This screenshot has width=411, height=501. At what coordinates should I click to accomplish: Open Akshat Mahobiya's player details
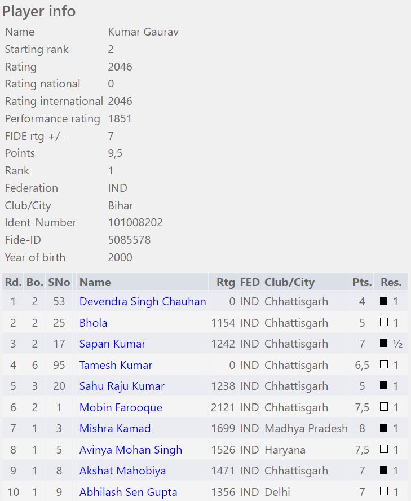(x=122, y=471)
